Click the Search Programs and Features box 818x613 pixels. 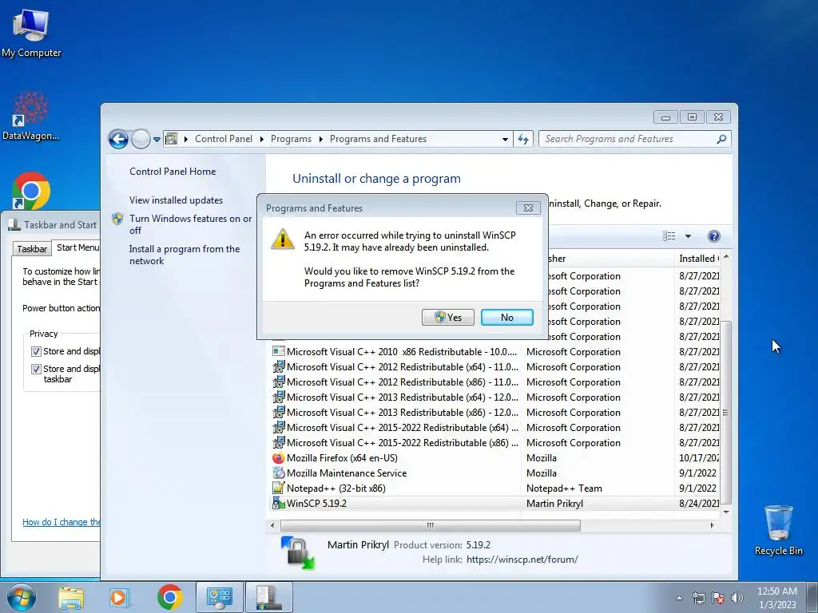629,139
